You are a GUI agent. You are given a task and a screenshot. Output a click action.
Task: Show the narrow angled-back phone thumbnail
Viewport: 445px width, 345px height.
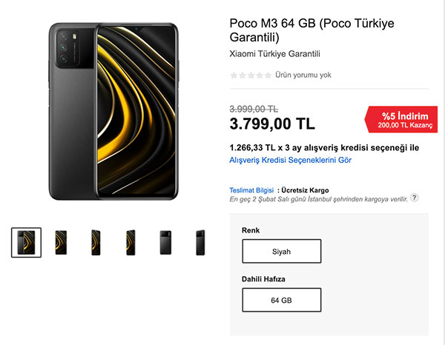tap(201, 242)
